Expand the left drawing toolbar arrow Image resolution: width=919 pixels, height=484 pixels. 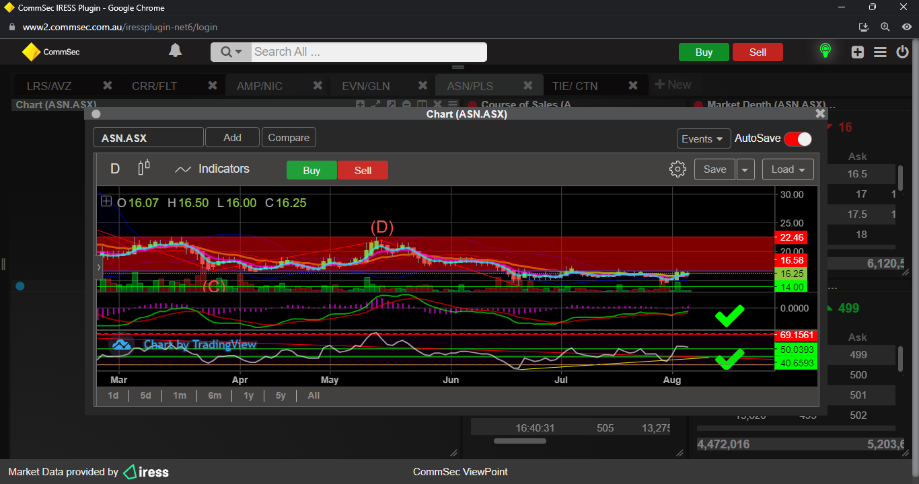100,267
